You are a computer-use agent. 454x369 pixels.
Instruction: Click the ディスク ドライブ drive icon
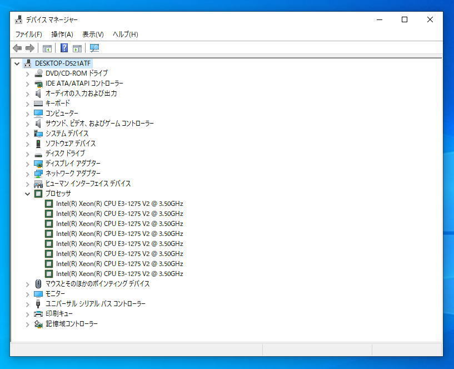38,154
